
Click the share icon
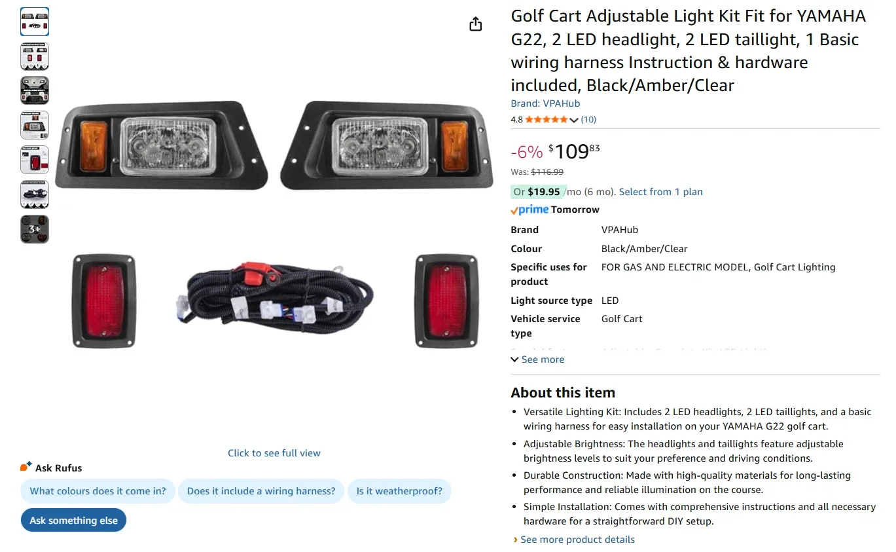coord(475,24)
